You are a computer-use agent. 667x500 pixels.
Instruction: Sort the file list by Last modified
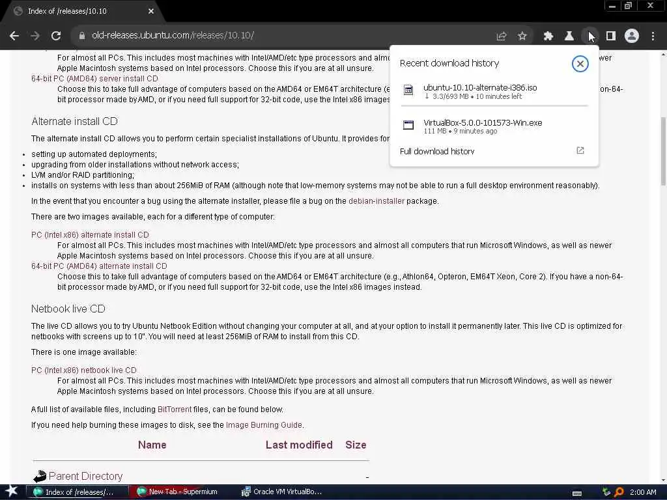coord(298,445)
